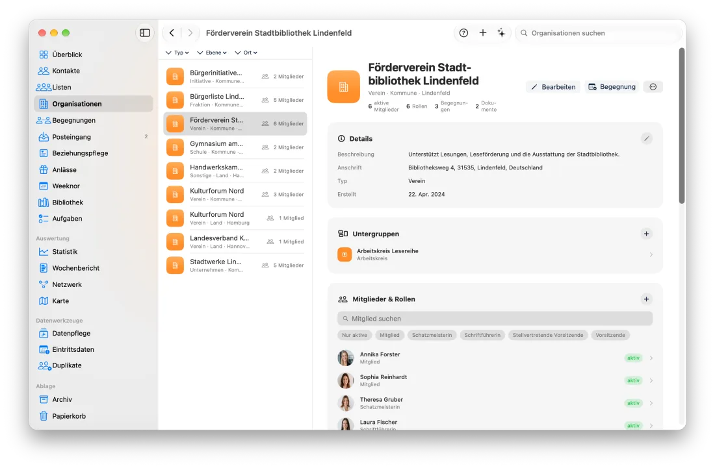Click the Karte map icon
Screen dimensions: 715x468
(44, 301)
